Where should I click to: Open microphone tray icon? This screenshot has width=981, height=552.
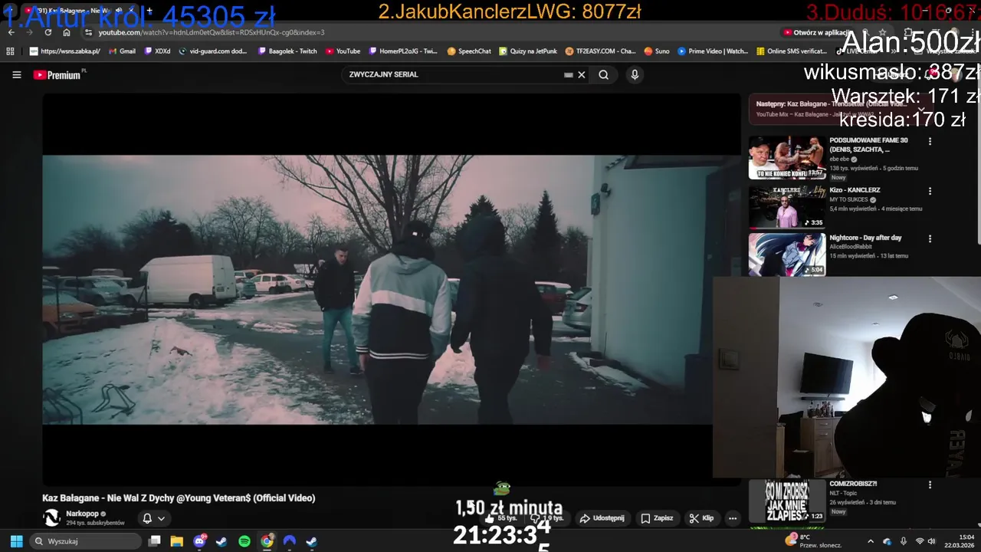tap(904, 542)
